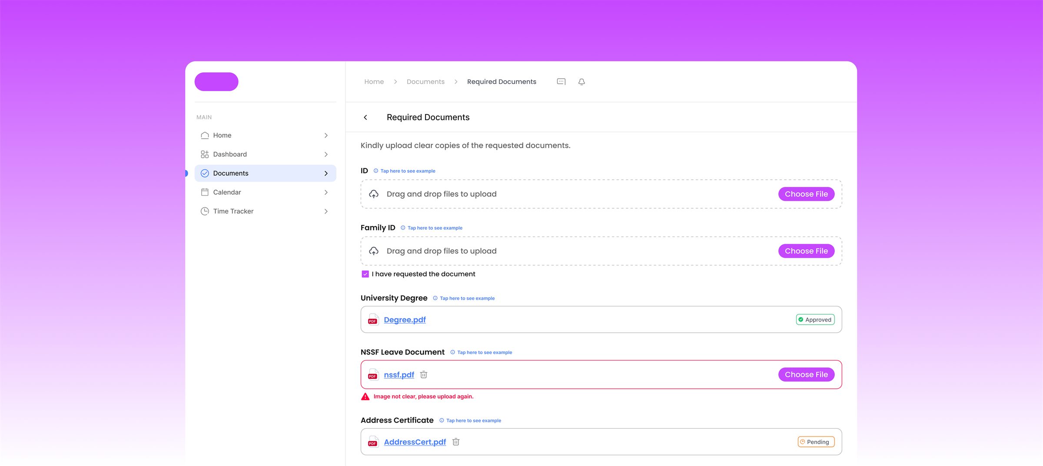Click the Pending status badge

[x=816, y=442]
